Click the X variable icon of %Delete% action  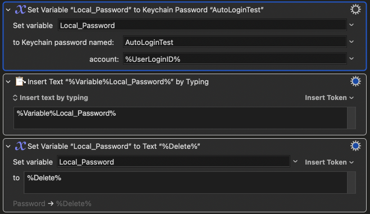(x=20, y=146)
